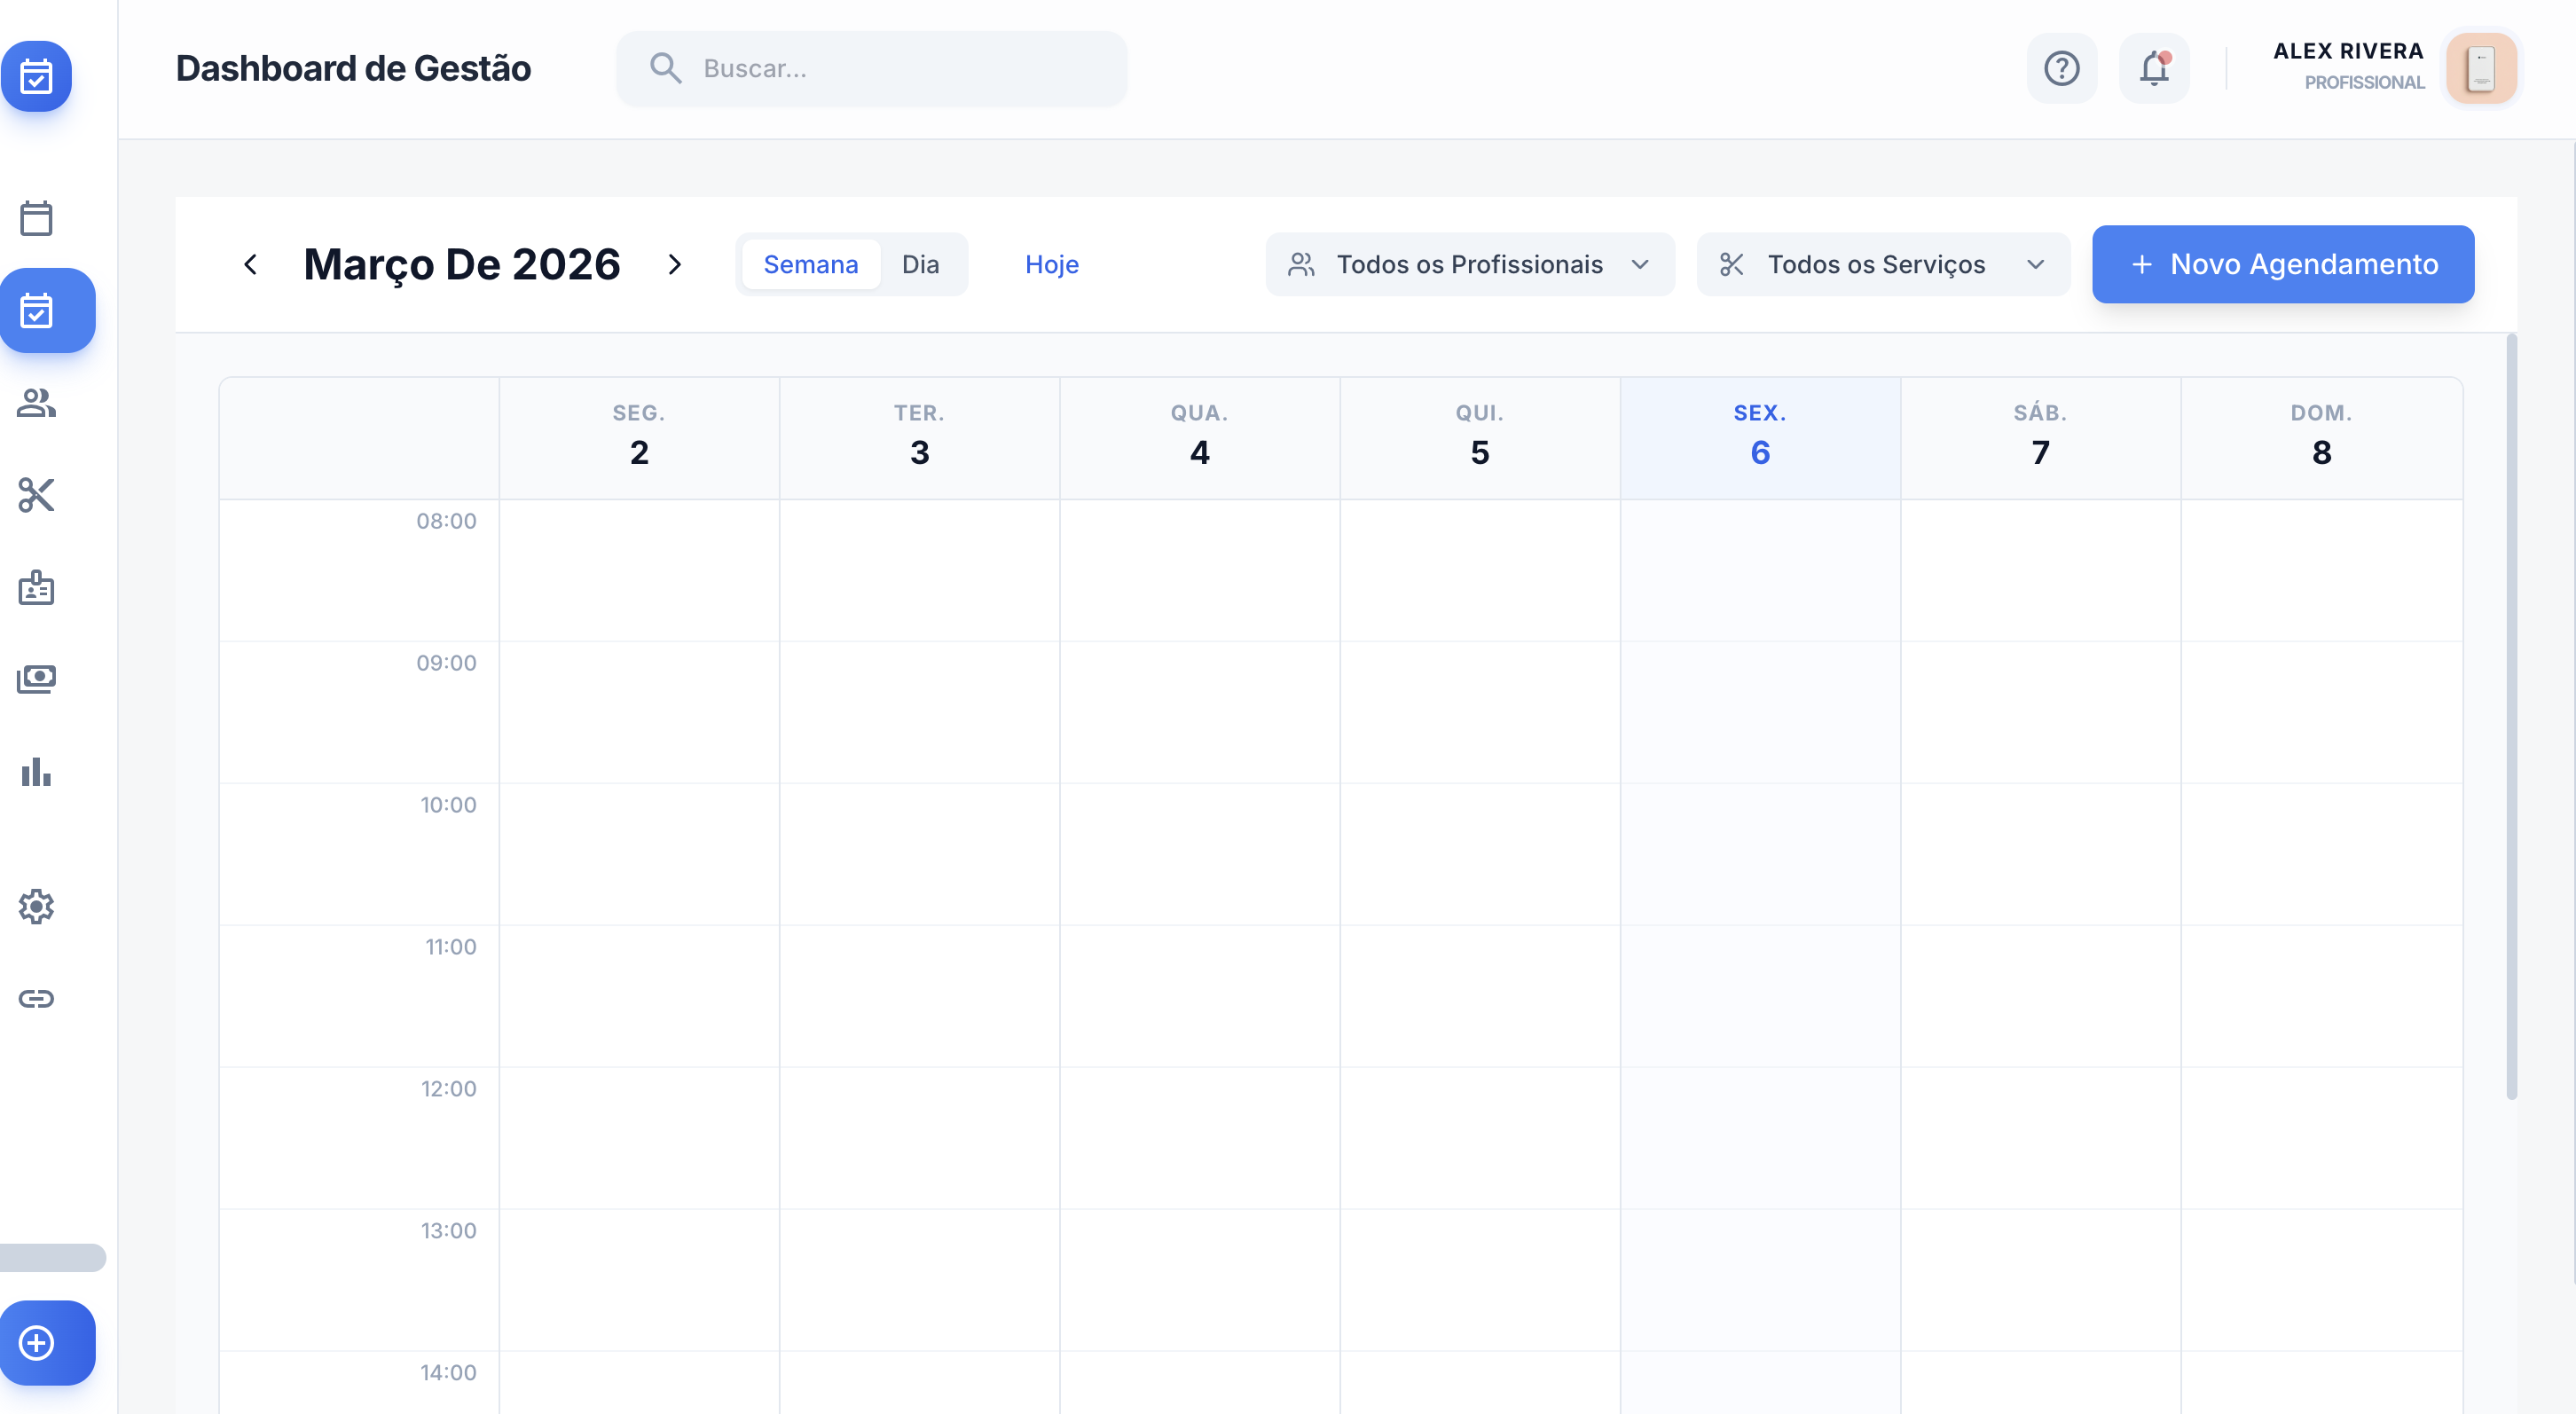Expand Todos os Profissionais dropdown
The width and height of the screenshot is (2576, 1414).
(1469, 265)
